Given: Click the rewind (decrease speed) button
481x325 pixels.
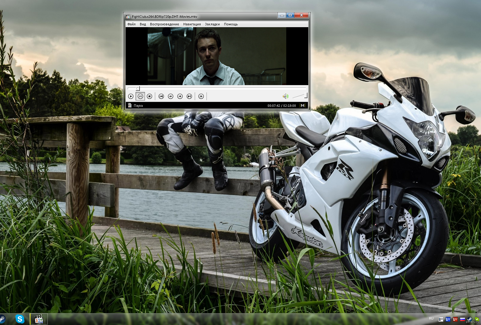Looking at the screenshot, I should pyautogui.click(x=171, y=96).
